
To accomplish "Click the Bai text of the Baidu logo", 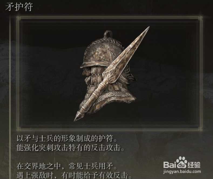I will [170, 165].
